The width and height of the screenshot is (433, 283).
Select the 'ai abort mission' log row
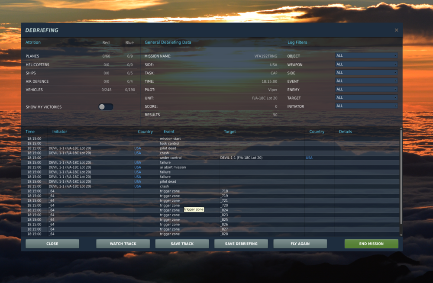(210, 167)
